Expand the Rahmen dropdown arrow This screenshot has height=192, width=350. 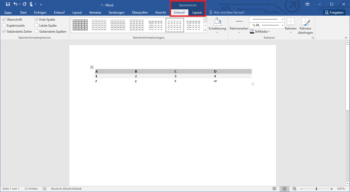291,33
